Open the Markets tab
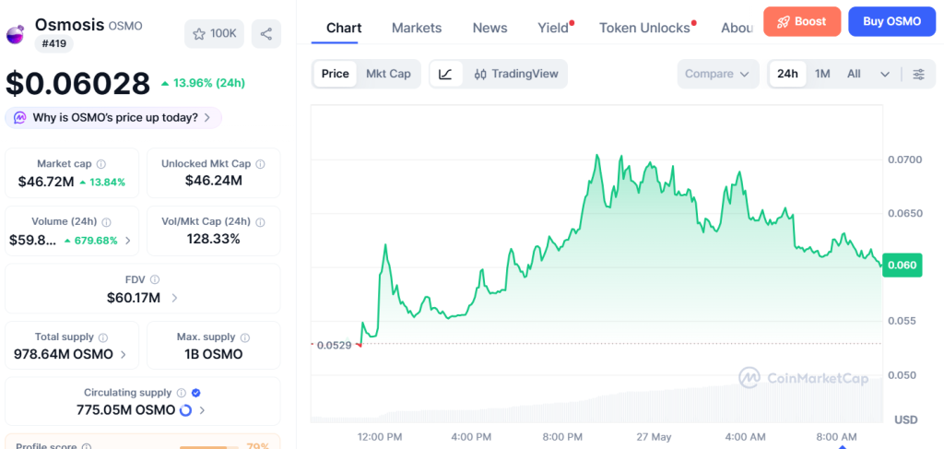The width and height of the screenshot is (944, 449). (x=417, y=28)
